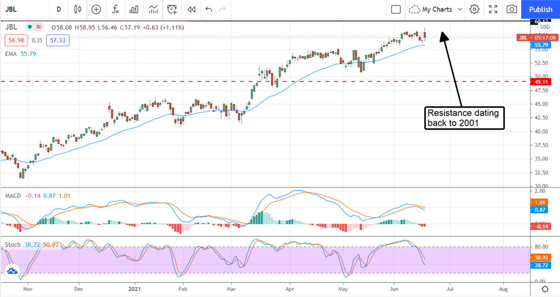This screenshot has height=297, width=560.
Task: Click the blue 38.72 Stoch axis label
Action: (x=540, y=265)
